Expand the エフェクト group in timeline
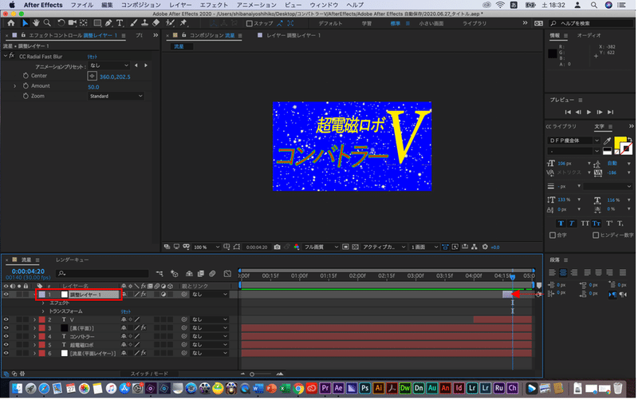The height and width of the screenshot is (400, 638). click(x=43, y=303)
